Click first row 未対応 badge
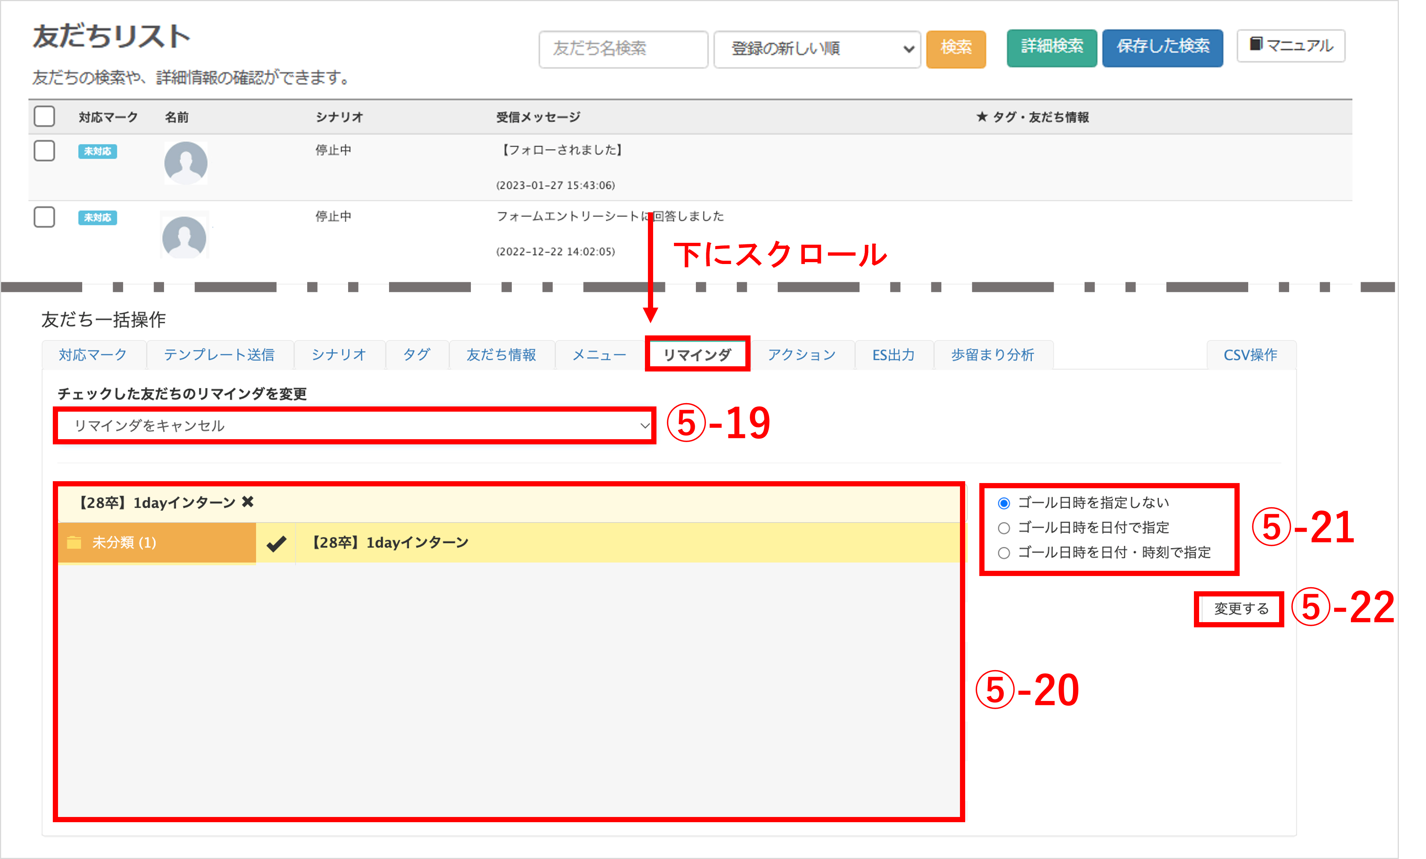Viewport: 1426px width, 859px height. point(97,151)
